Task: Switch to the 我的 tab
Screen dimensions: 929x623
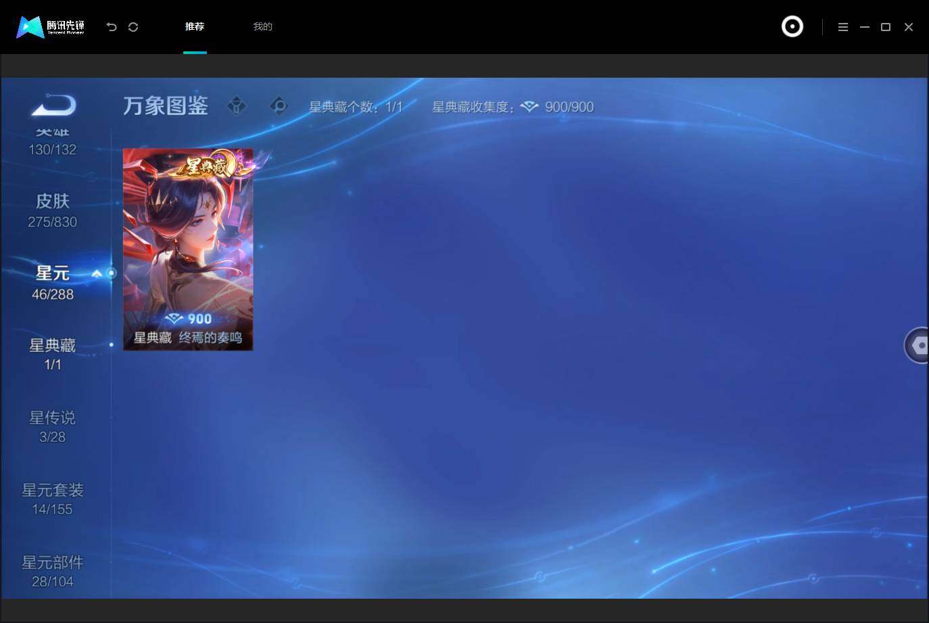Action: coord(262,26)
